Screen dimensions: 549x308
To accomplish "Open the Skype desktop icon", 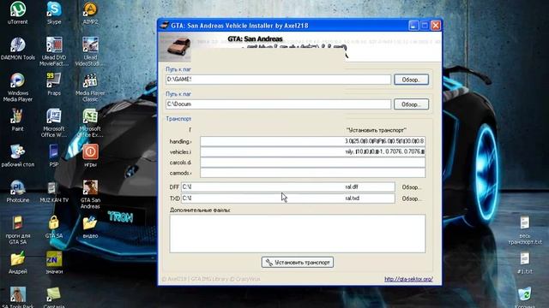I will (x=54, y=13).
